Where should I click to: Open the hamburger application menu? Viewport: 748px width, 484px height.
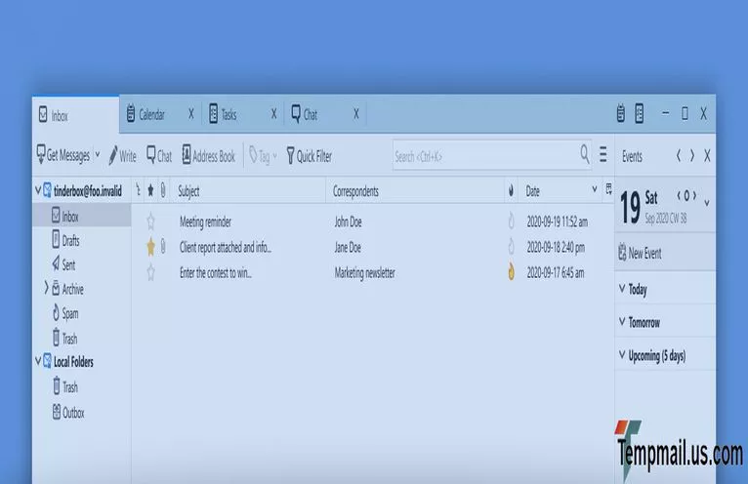[x=603, y=155]
